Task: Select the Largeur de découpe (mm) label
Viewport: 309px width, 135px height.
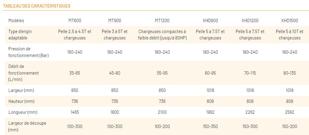Action: click(27, 126)
